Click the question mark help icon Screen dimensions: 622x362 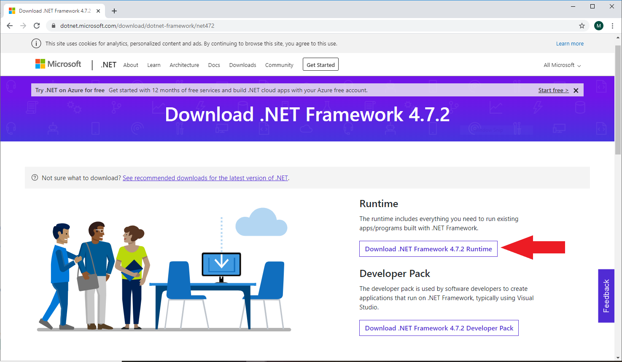pos(35,178)
